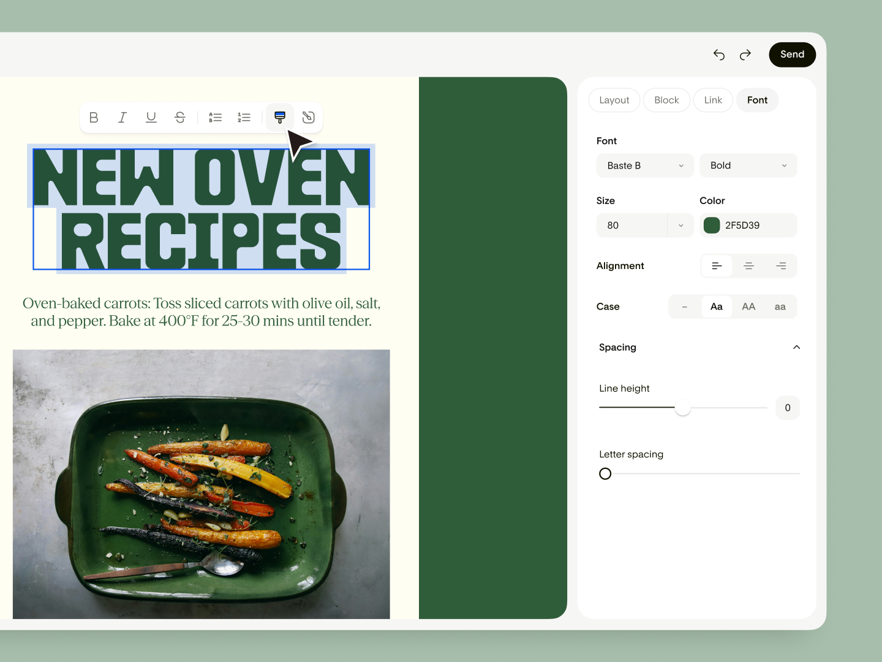The height and width of the screenshot is (662, 882).
Task: Open the Baste B font family dropdown
Action: (645, 165)
